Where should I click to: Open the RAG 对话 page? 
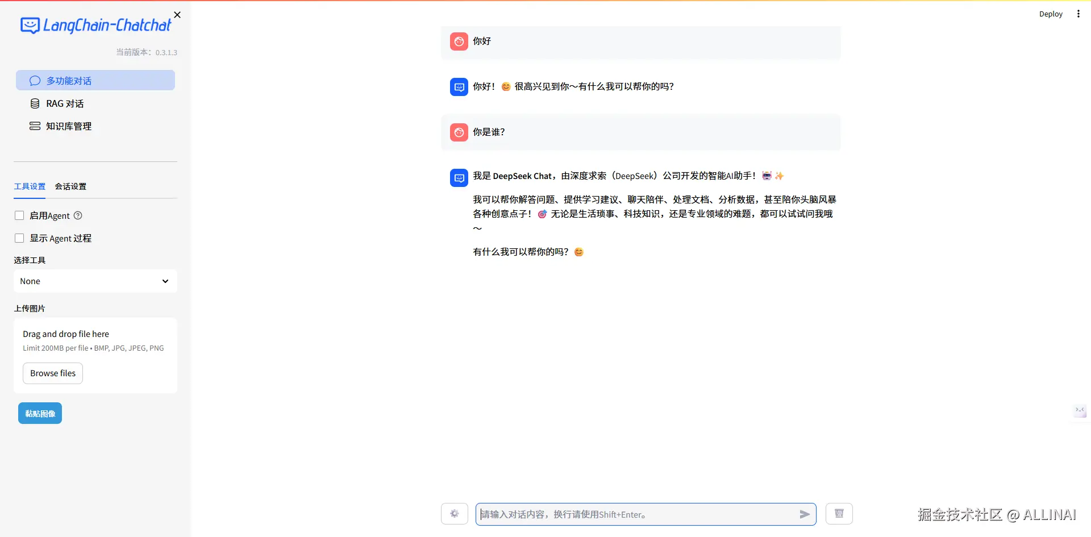95,103
